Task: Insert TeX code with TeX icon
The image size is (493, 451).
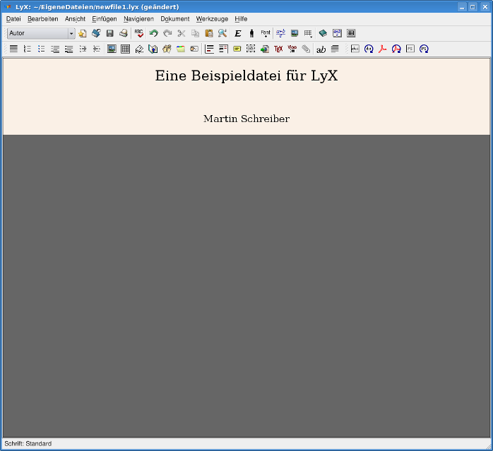Action: (278, 49)
